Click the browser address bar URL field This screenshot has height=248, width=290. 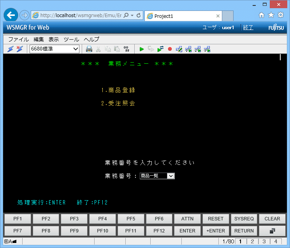coord(81,16)
